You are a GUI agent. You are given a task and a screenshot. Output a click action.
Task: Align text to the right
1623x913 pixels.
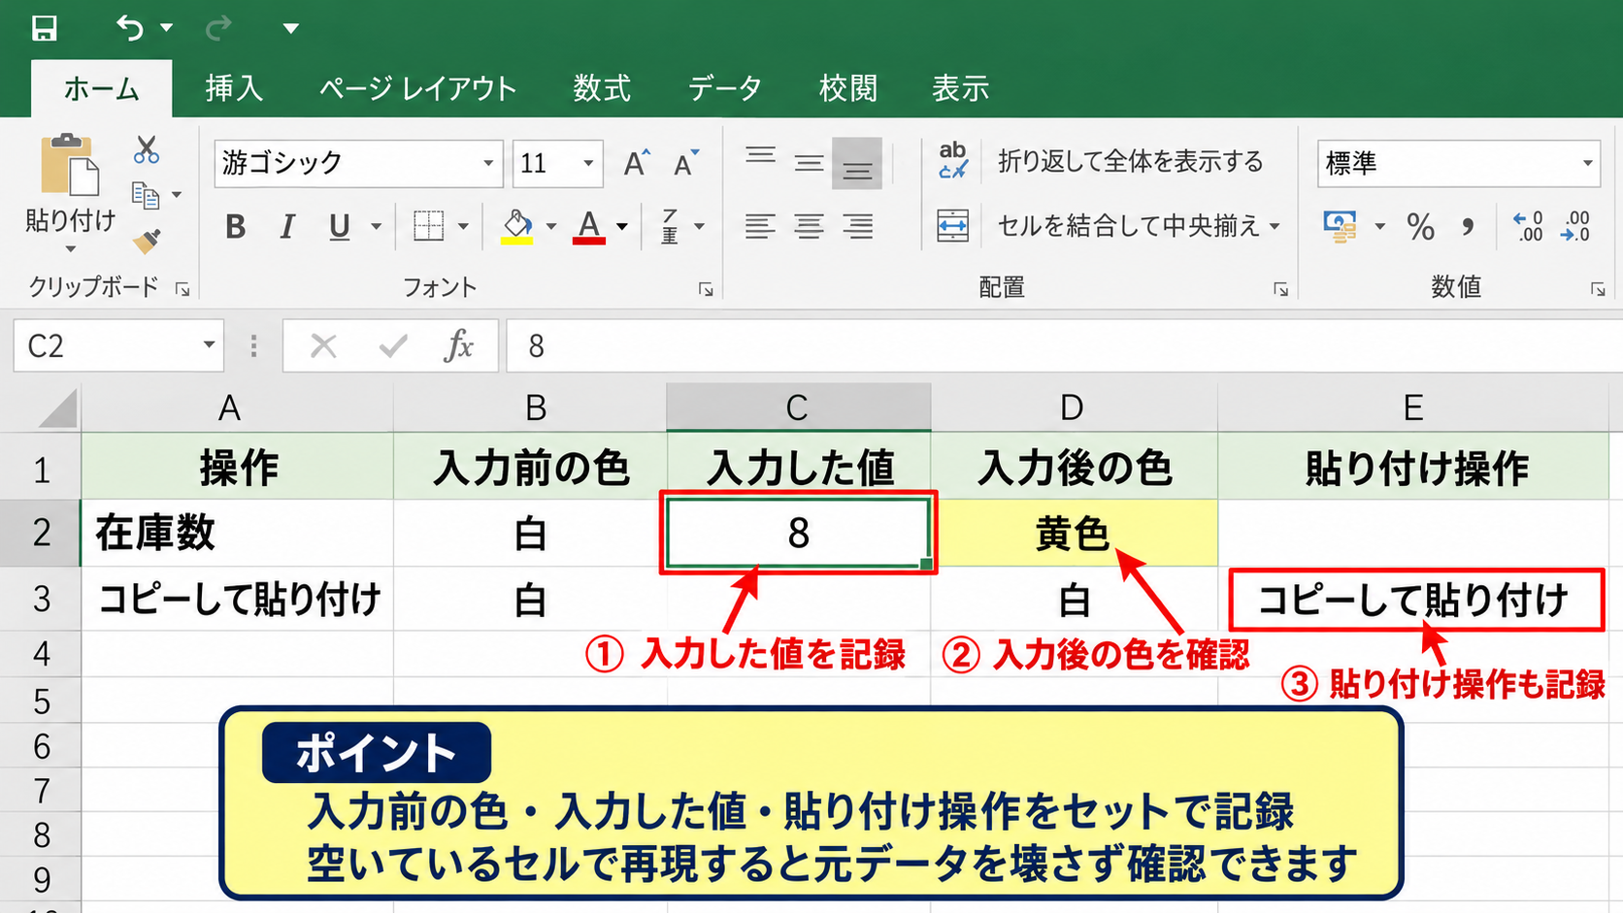[858, 226]
